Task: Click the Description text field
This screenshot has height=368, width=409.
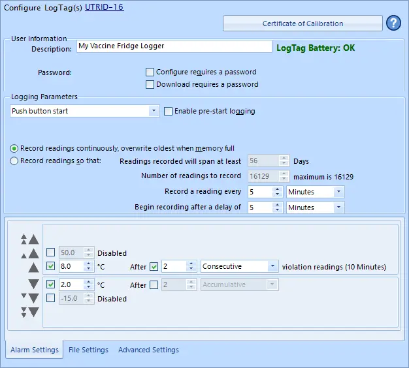Action: [173, 46]
